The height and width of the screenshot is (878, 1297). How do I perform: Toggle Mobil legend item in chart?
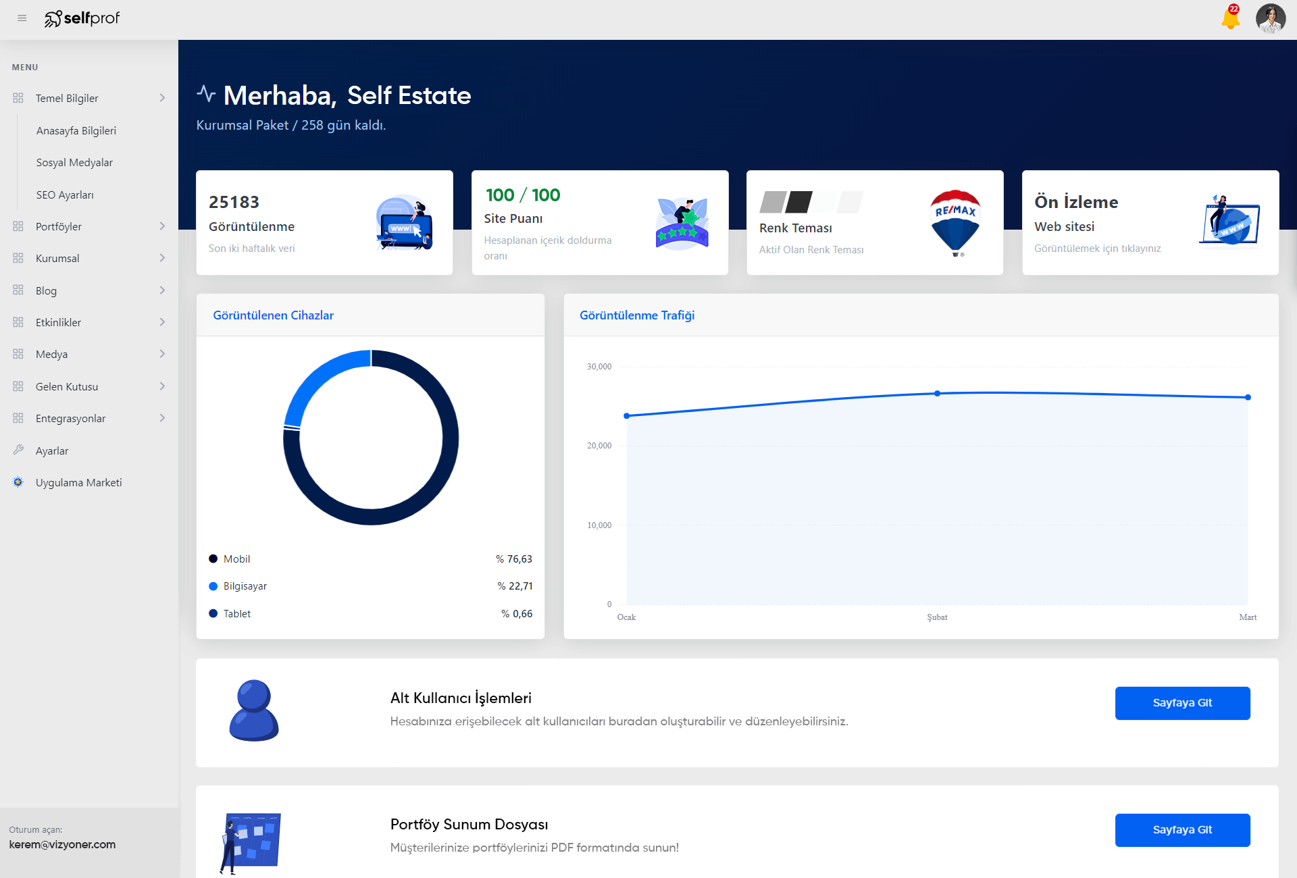tap(230, 559)
